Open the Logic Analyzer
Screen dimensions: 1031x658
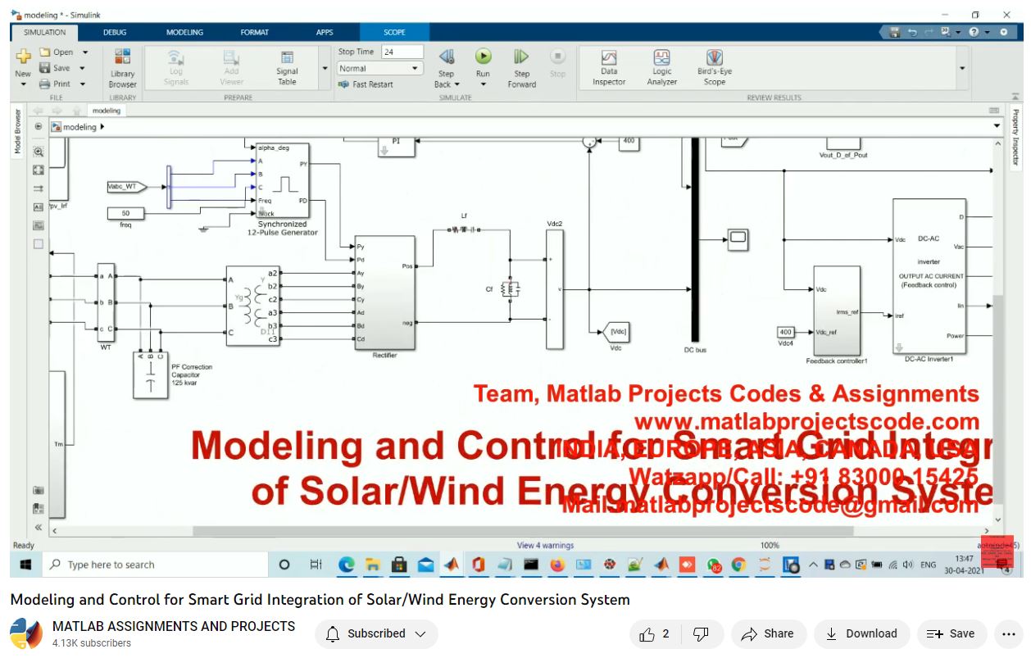click(662, 67)
